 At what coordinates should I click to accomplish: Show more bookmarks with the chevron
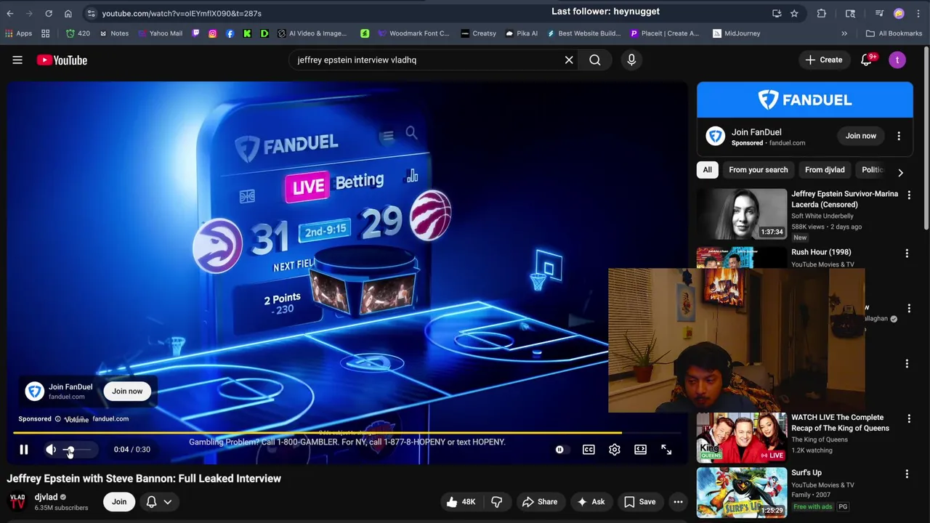[844, 33]
